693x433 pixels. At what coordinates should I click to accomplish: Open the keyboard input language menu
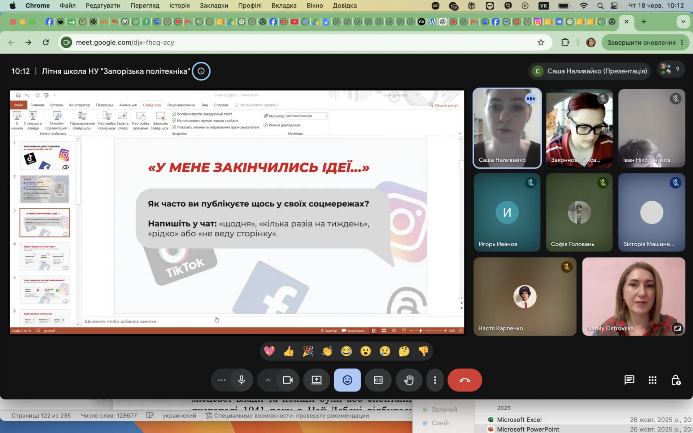[544, 5]
